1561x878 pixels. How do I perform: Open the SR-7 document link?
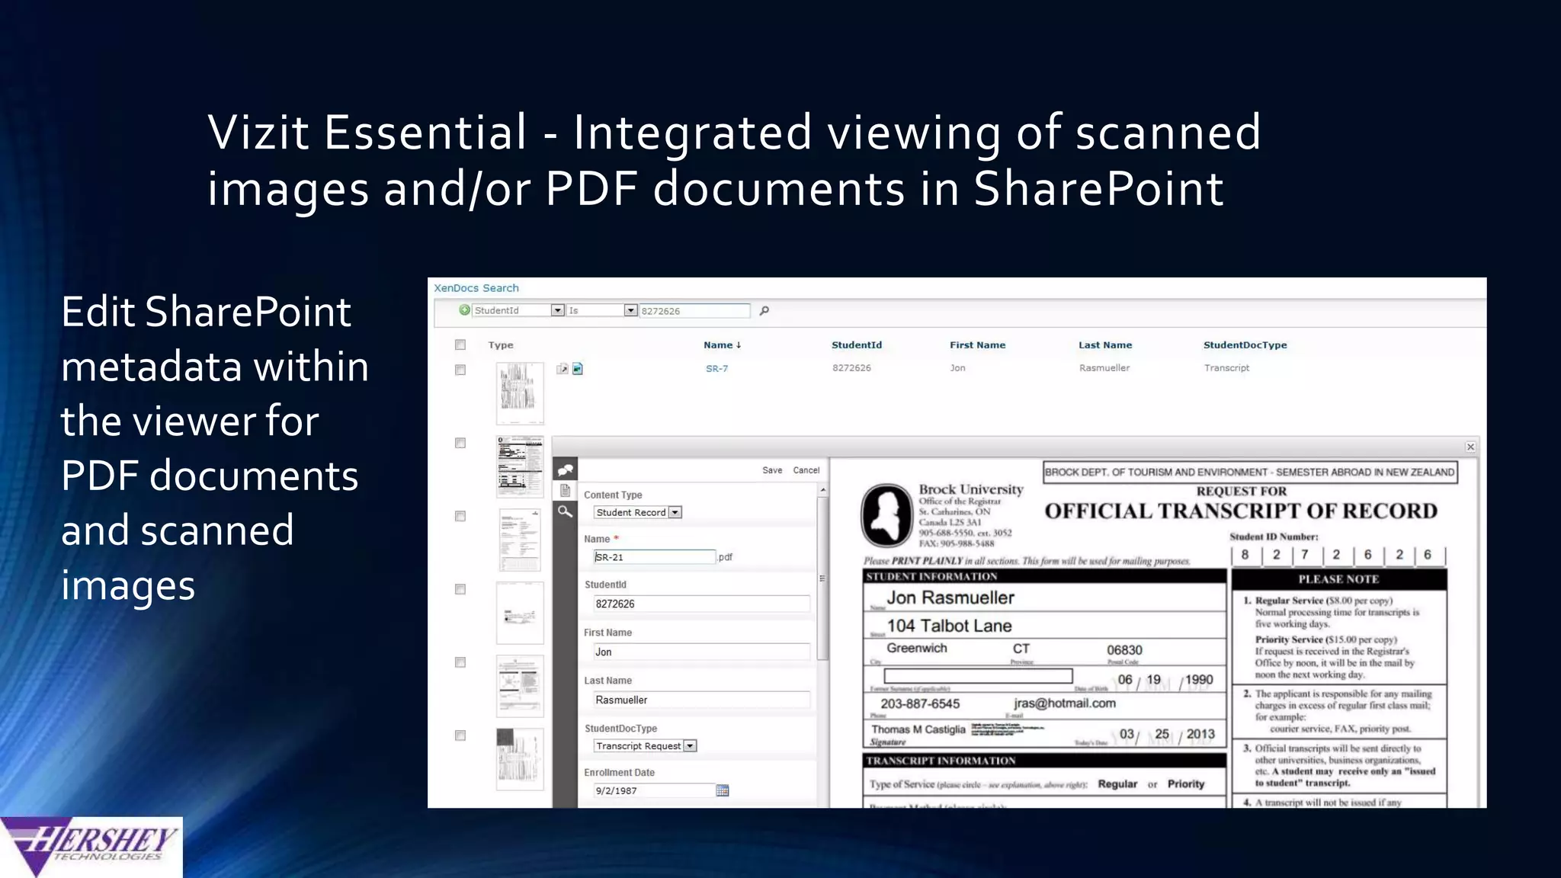[x=716, y=369]
